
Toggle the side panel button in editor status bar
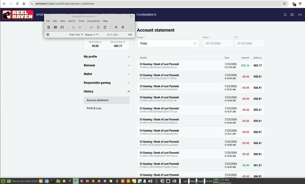(48, 34)
